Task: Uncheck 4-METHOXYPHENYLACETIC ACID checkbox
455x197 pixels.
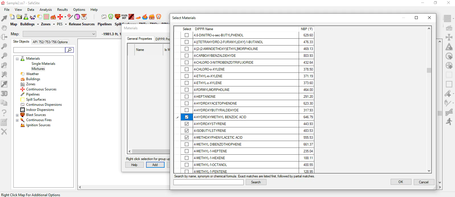Action: point(187,138)
